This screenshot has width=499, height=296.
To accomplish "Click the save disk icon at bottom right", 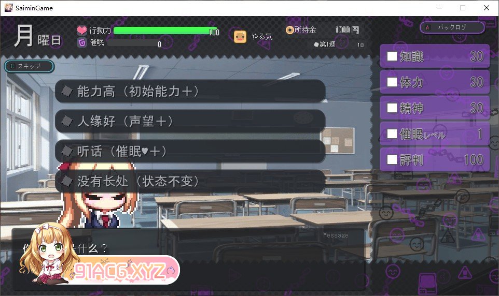I will point(428,284).
